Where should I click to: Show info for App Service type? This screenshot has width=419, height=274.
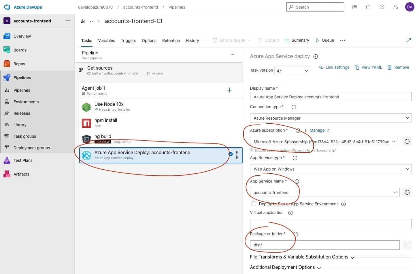click(295, 158)
